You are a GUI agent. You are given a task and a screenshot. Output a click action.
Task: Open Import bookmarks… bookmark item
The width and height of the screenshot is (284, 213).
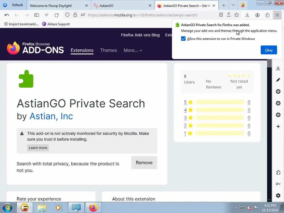(x=21, y=24)
